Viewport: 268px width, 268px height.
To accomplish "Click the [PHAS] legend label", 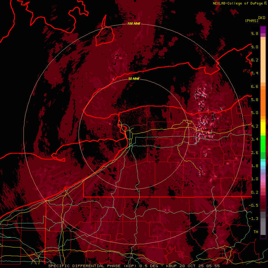I will (252, 21).
